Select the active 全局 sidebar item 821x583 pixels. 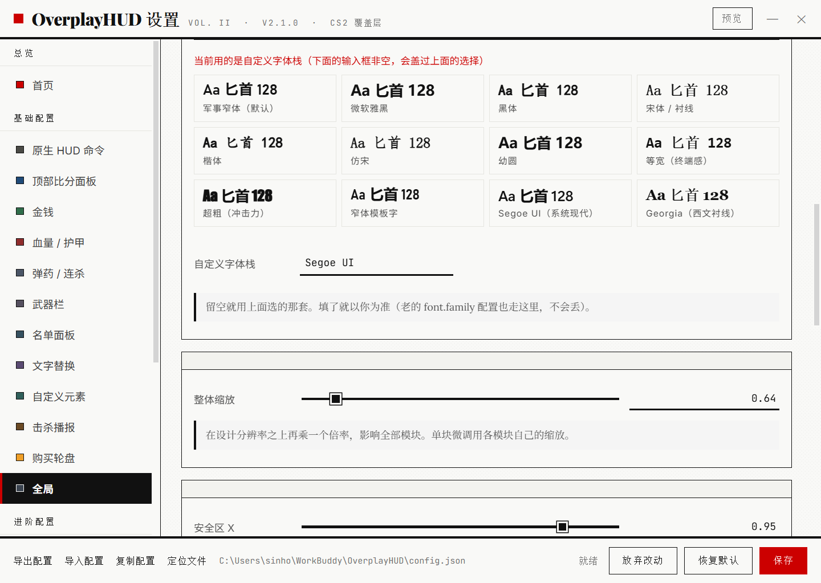pyautogui.click(x=76, y=488)
